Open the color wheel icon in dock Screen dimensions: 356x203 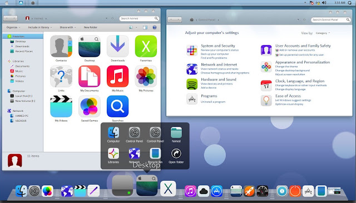pos(47,191)
